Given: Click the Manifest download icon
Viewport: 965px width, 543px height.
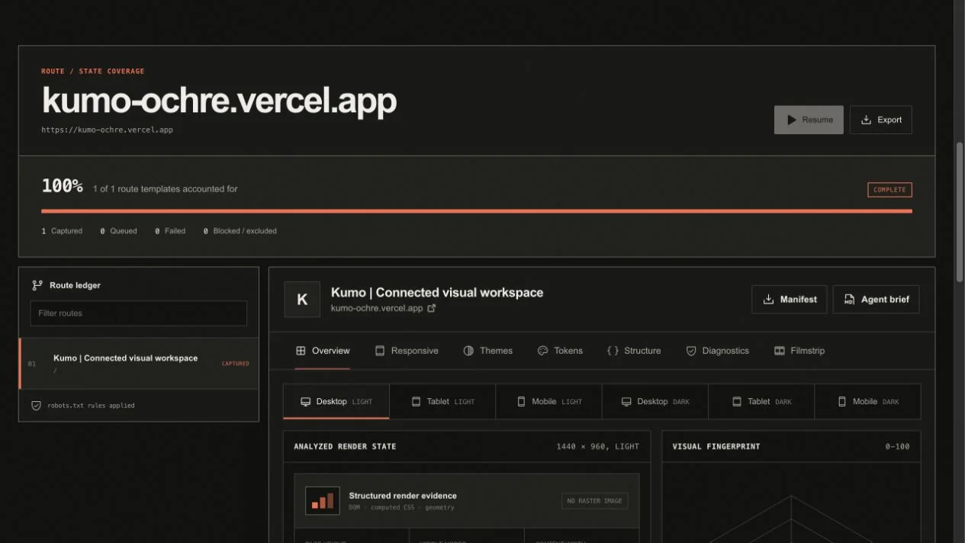Looking at the screenshot, I should 768,300.
